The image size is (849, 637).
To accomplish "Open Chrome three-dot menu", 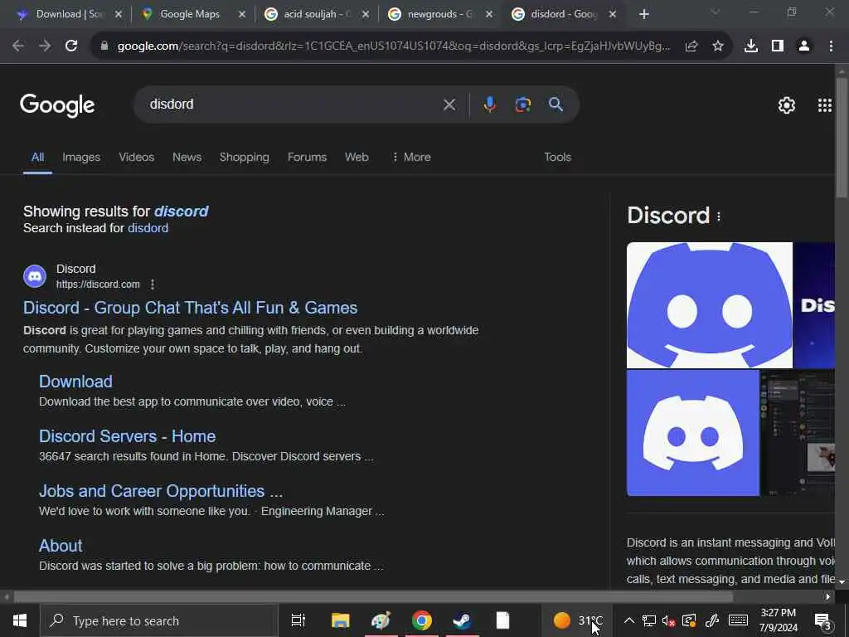I will pos(831,46).
